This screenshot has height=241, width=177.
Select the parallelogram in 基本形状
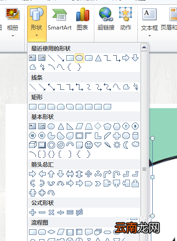[79, 126]
